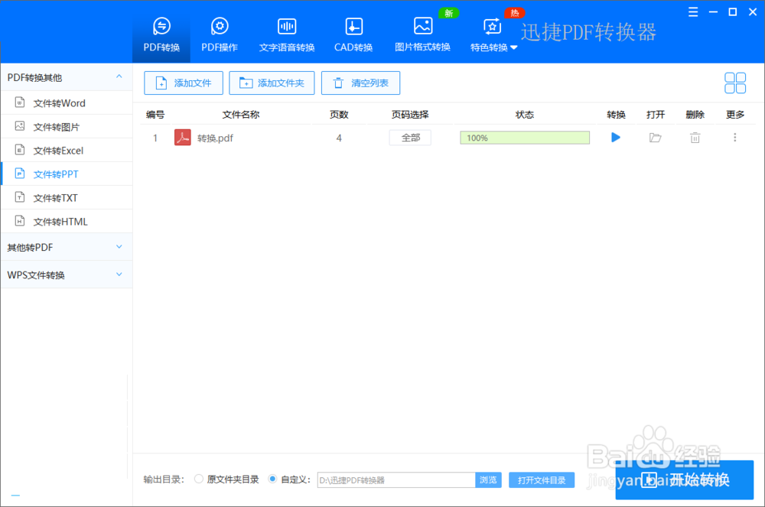Click the output directory path input field
The image size is (765, 507).
click(x=396, y=479)
